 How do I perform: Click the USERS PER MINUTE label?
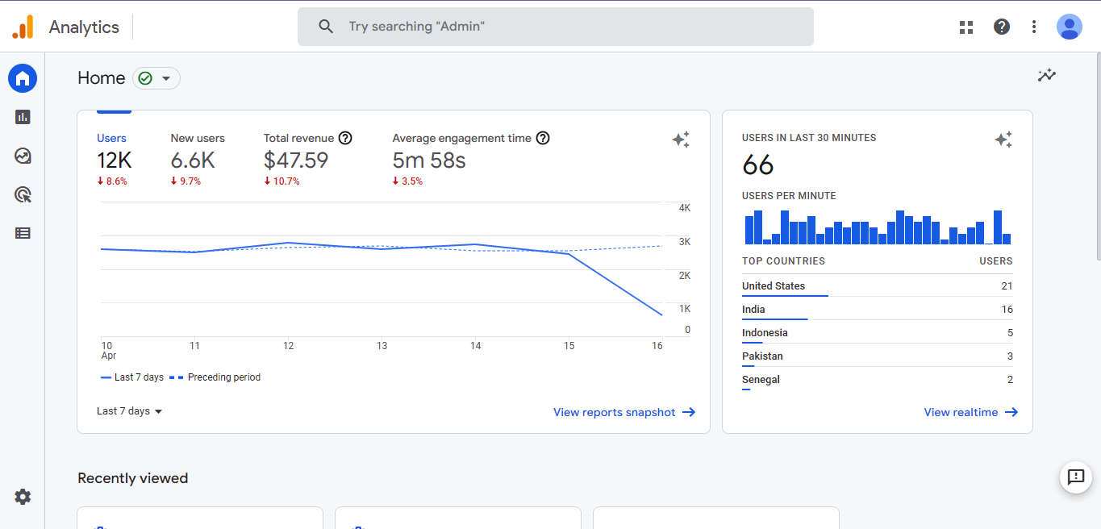click(789, 196)
